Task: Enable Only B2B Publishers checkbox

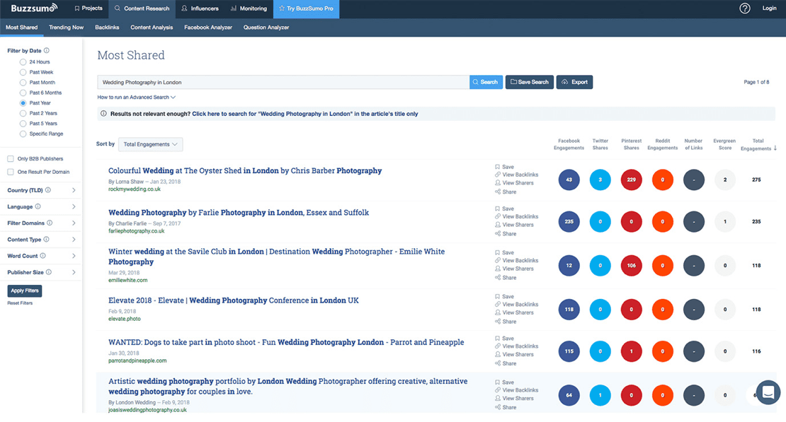Action: (x=11, y=159)
